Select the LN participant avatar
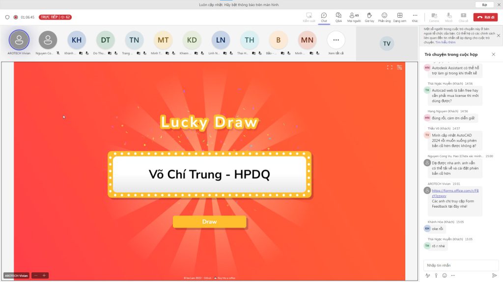Screen dimensions: 503x282 (221, 40)
